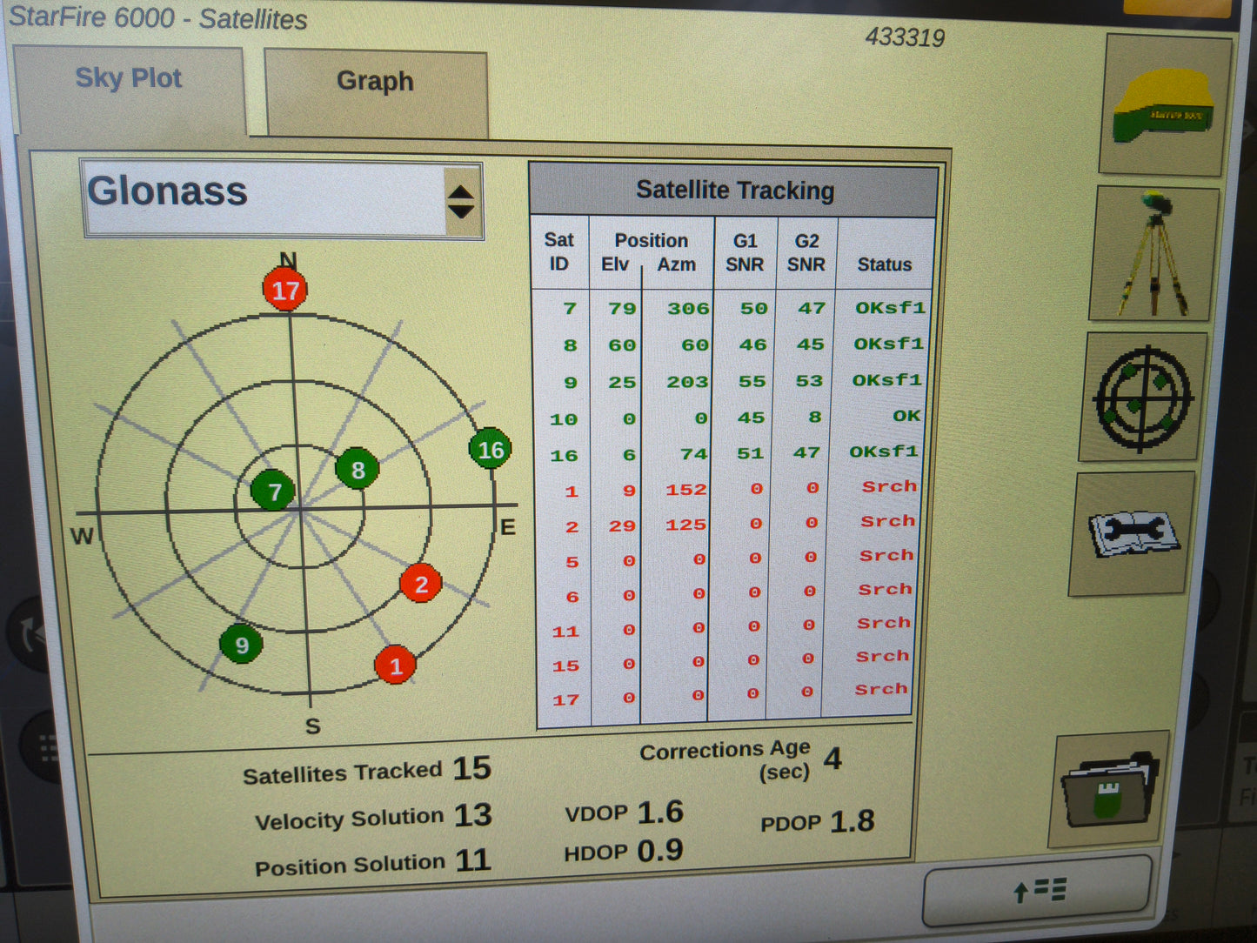Select green satellite 8 on sky plot
Image resolution: width=1257 pixels, height=943 pixels.
358,470
